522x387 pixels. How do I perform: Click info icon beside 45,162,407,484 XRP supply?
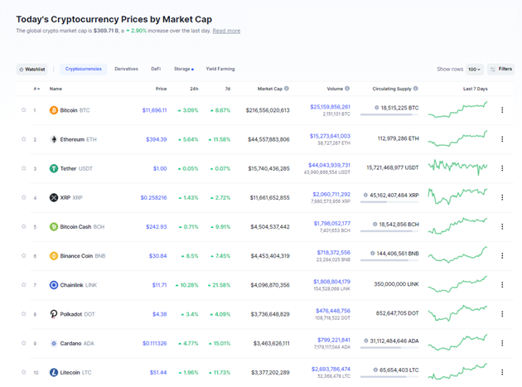point(365,196)
